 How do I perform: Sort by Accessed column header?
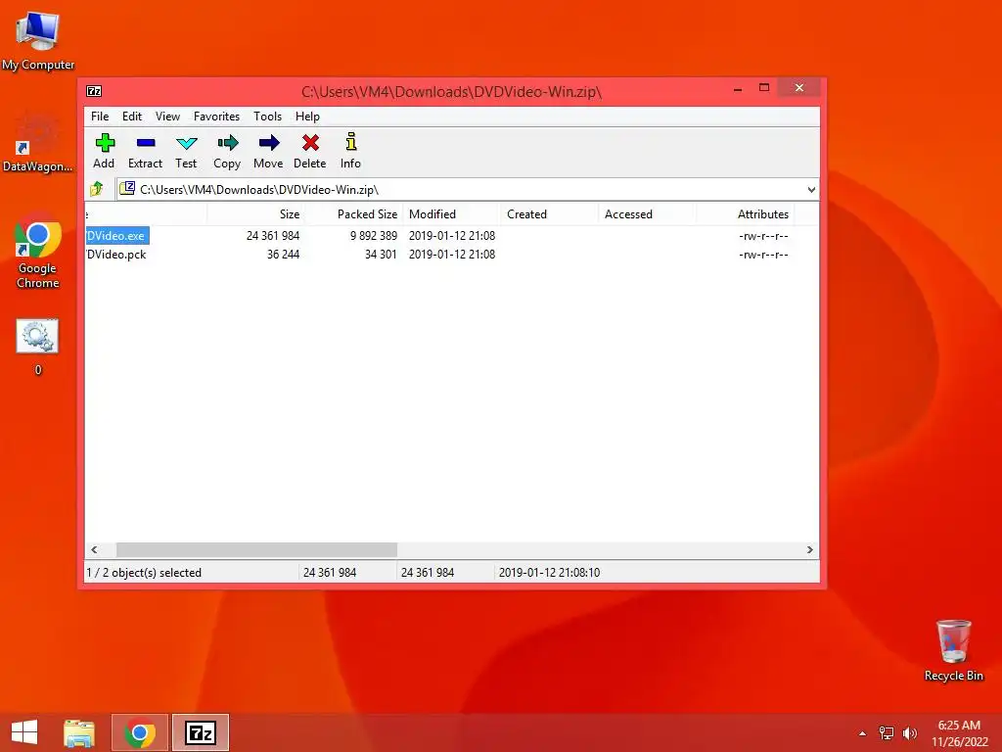click(647, 214)
